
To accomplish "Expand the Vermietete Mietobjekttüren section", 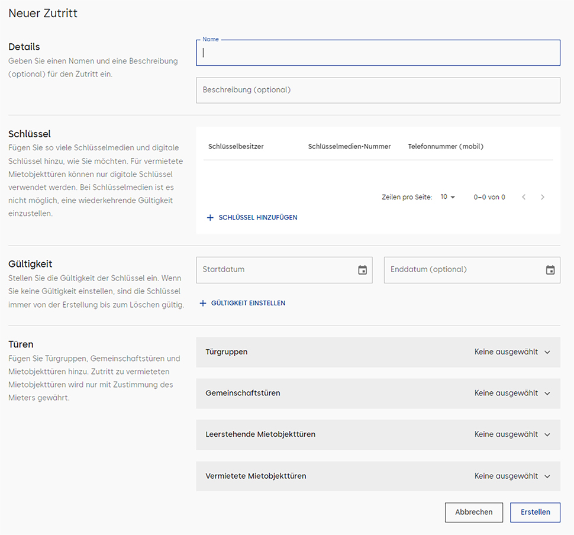I will (378, 476).
